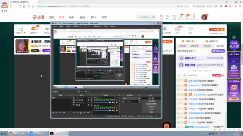This screenshot has height=136, width=243.
Task: Click the streamer avatar thumbnail
Action: (22, 46)
